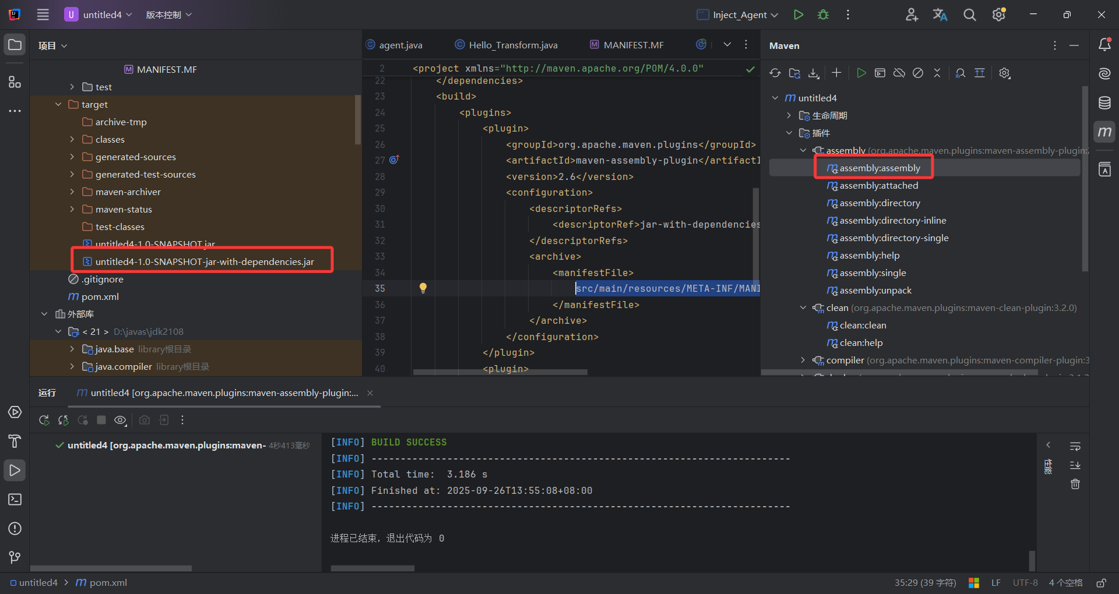This screenshot has height=594, width=1119.
Task: Rerun the untitled4 Maven run configuration
Action: click(44, 420)
